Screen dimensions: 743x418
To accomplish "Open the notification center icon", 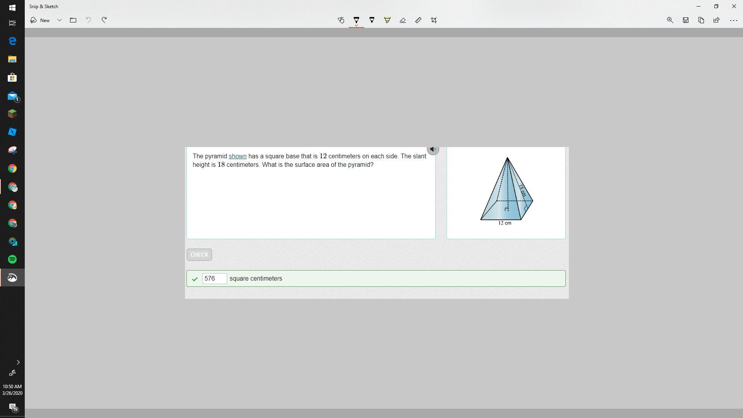I will pyautogui.click(x=12, y=407).
